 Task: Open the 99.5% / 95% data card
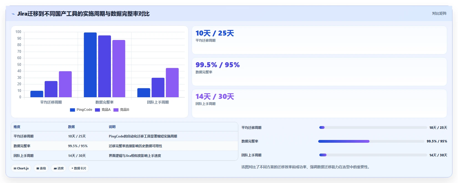(319, 72)
